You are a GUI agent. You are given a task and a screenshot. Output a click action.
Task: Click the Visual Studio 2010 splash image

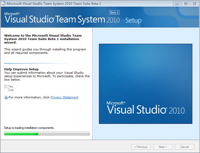146,84
